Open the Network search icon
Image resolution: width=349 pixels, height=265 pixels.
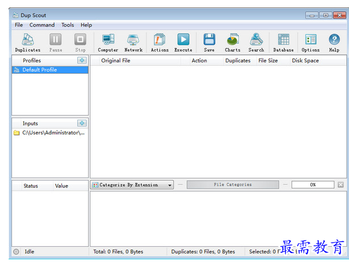click(x=134, y=43)
